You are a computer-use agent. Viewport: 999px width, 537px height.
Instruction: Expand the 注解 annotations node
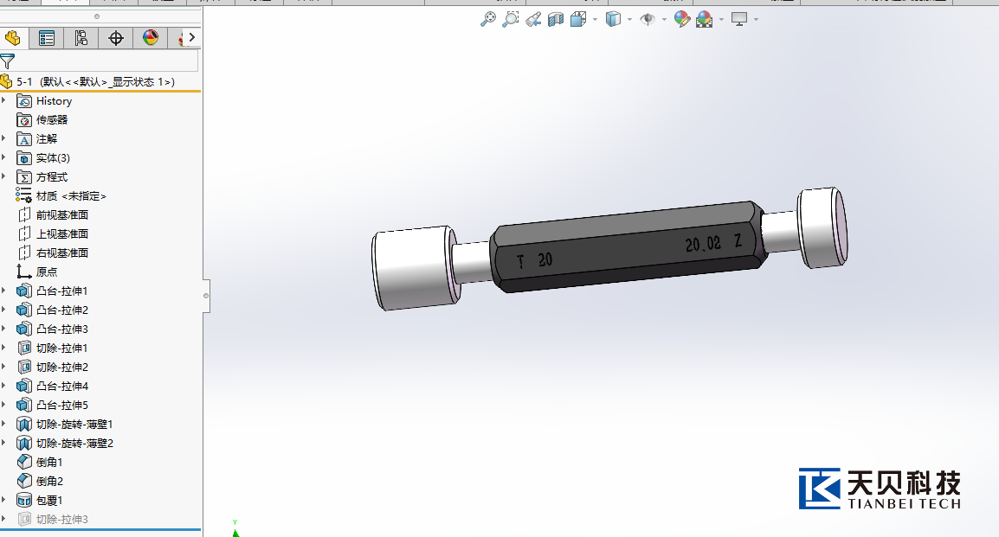(x=3, y=138)
